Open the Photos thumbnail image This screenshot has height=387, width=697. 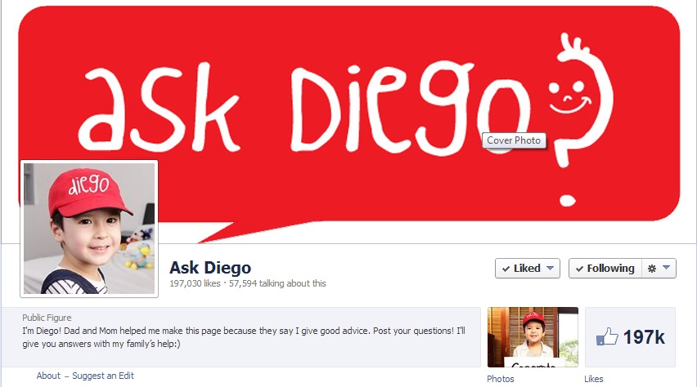click(533, 337)
